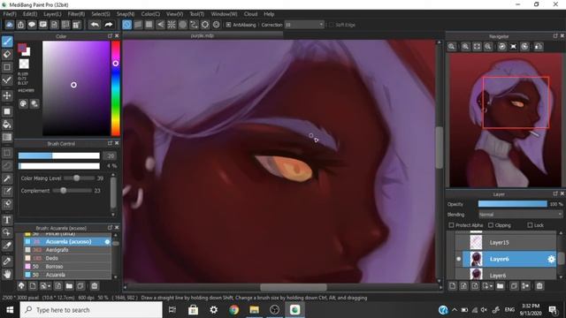Select the Dot tool with checkmark icon
The image size is (566, 318).
click(7, 80)
